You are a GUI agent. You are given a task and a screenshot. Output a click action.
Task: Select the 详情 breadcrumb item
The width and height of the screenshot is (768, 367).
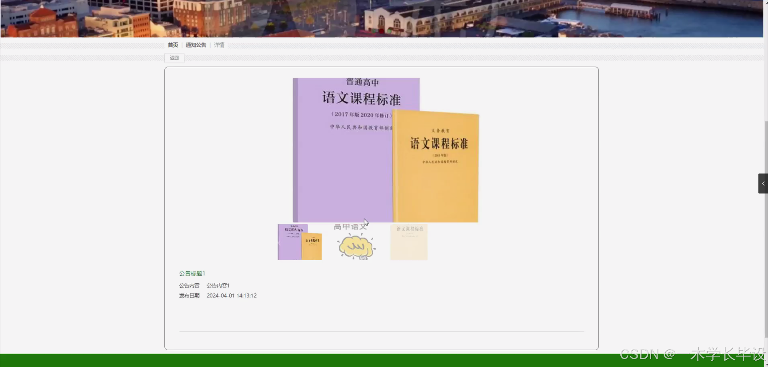(219, 45)
